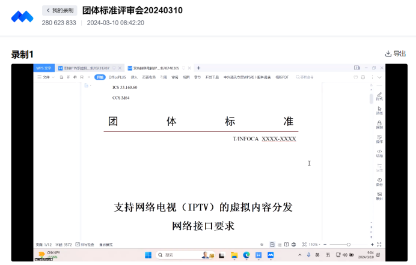The image size is (416, 265).
Task: Click the 导出 export button
Action: coord(400,54)
